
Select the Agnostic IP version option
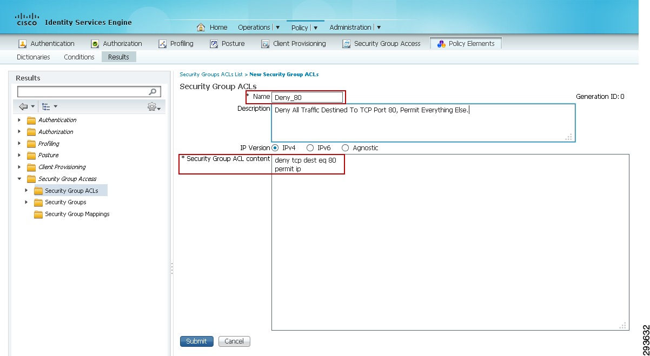tap(346, 148)
